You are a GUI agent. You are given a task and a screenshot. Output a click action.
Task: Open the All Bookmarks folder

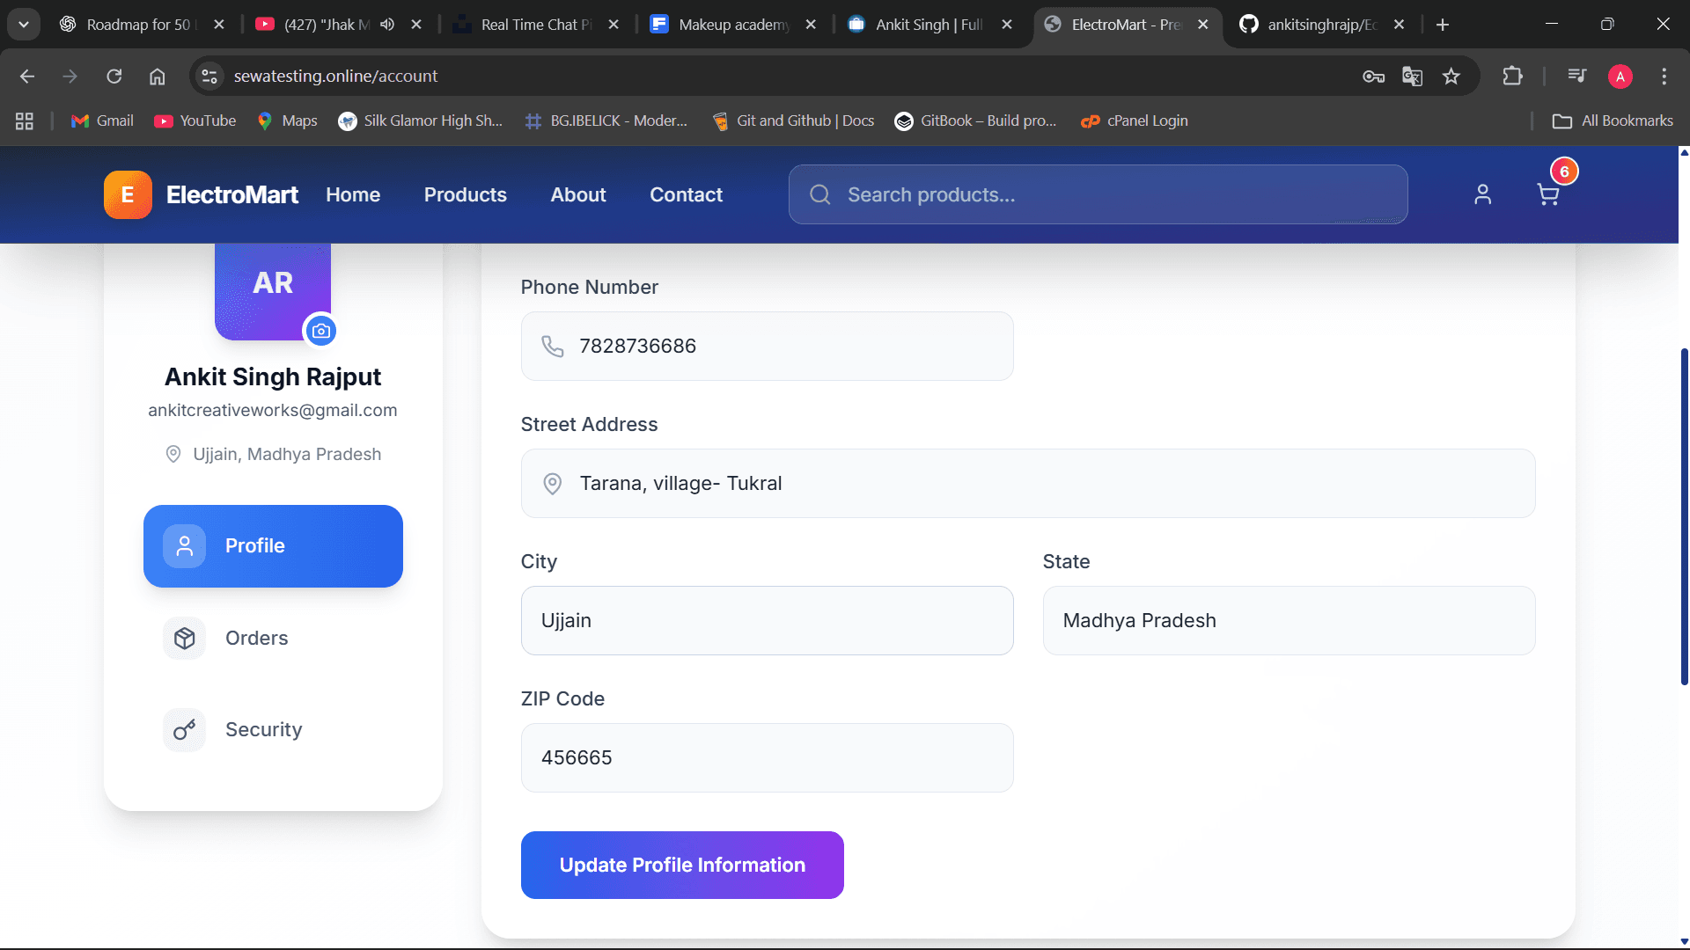[1613, 121]
